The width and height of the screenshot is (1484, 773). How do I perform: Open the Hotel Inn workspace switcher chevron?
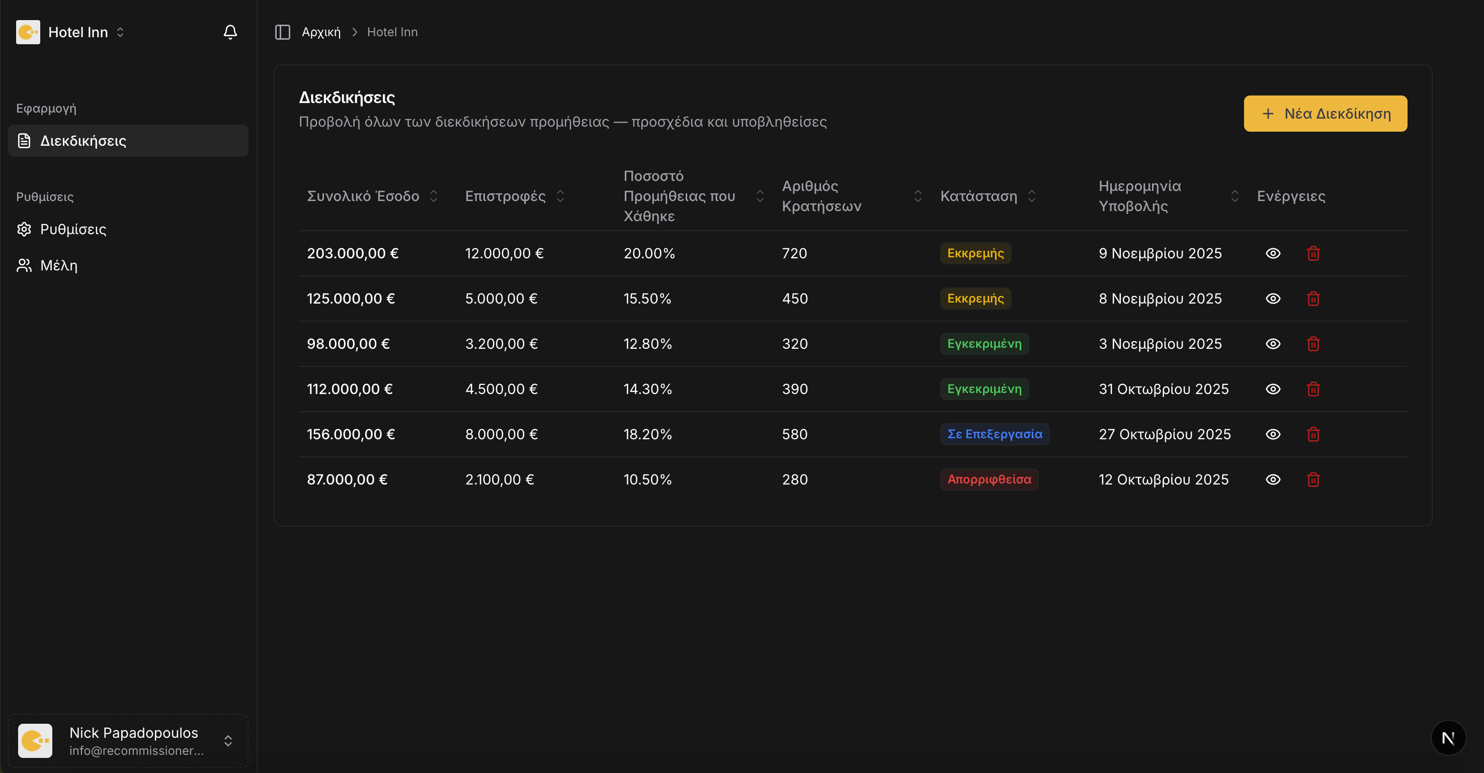pyautogui.click(x=120, y=32)
